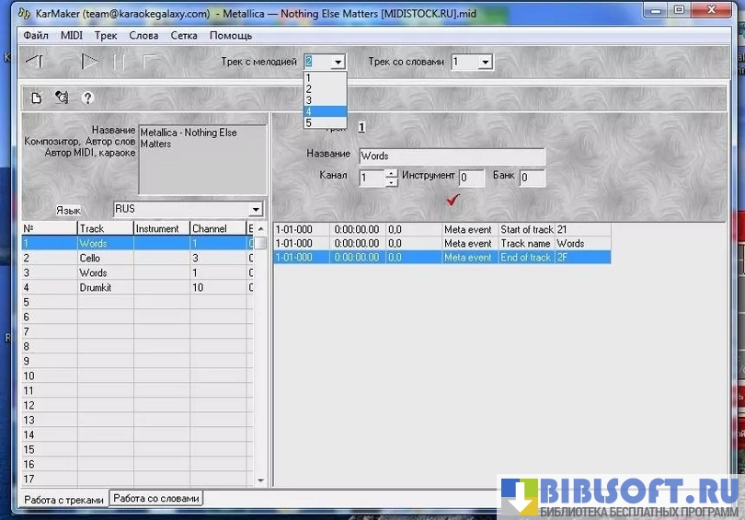745x520 pixels.
Task: Click the new document icon
Action: 37,98
